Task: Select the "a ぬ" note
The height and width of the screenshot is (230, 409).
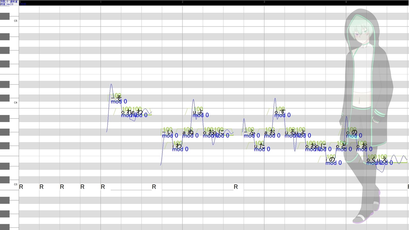Action: coord(188,132)
